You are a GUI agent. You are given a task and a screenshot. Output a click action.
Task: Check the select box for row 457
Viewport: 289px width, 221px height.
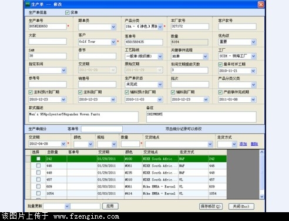coord(38,179)
